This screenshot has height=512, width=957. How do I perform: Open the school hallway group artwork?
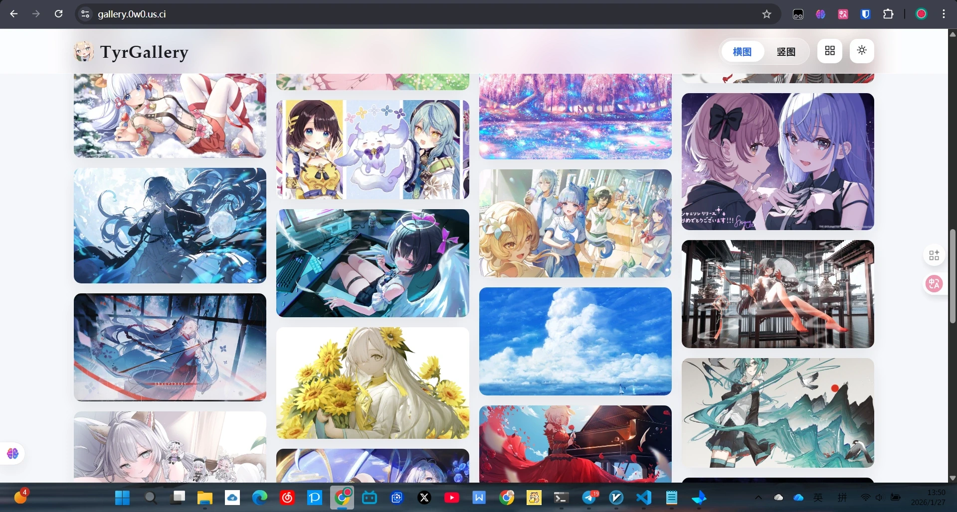pyautogui.click(x=575, y=223)
